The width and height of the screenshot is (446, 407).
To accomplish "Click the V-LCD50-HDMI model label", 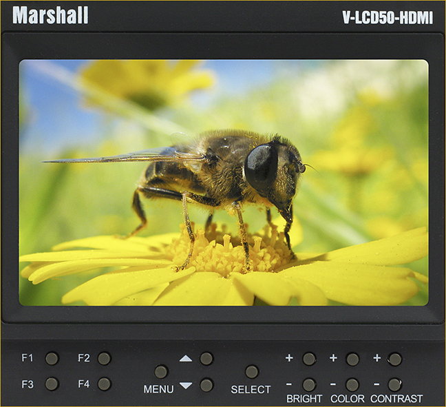I will [x=387, y=18].
